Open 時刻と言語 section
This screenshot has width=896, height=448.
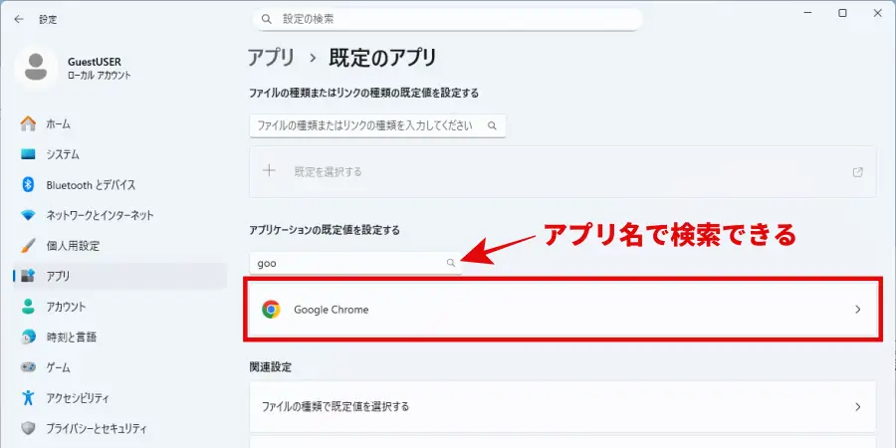120,337
